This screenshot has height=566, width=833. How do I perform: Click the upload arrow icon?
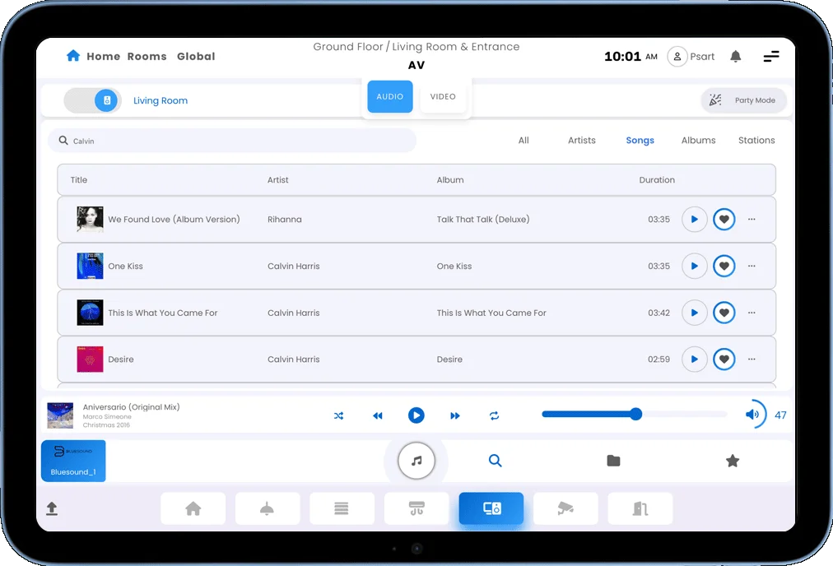click(x=52, y=508)
